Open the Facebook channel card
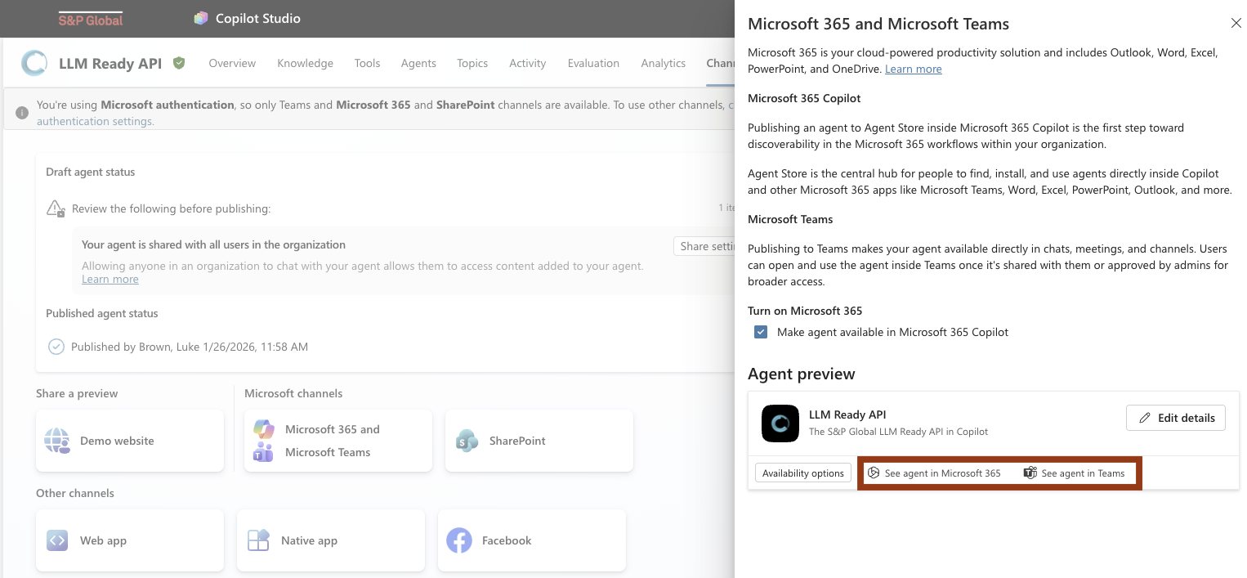Viewport: 1247px width, 578px height. coord(532,540)
